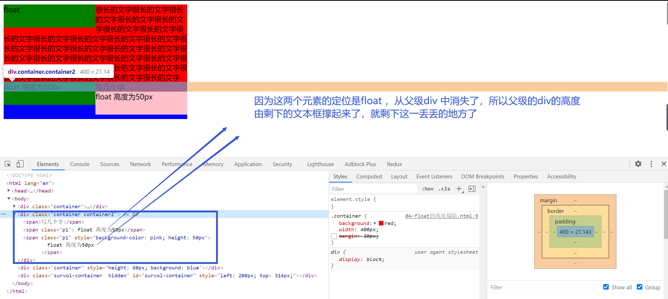668x299 pixels.
Task: Click the new style rule plus icon
Action: pos(459,189)
